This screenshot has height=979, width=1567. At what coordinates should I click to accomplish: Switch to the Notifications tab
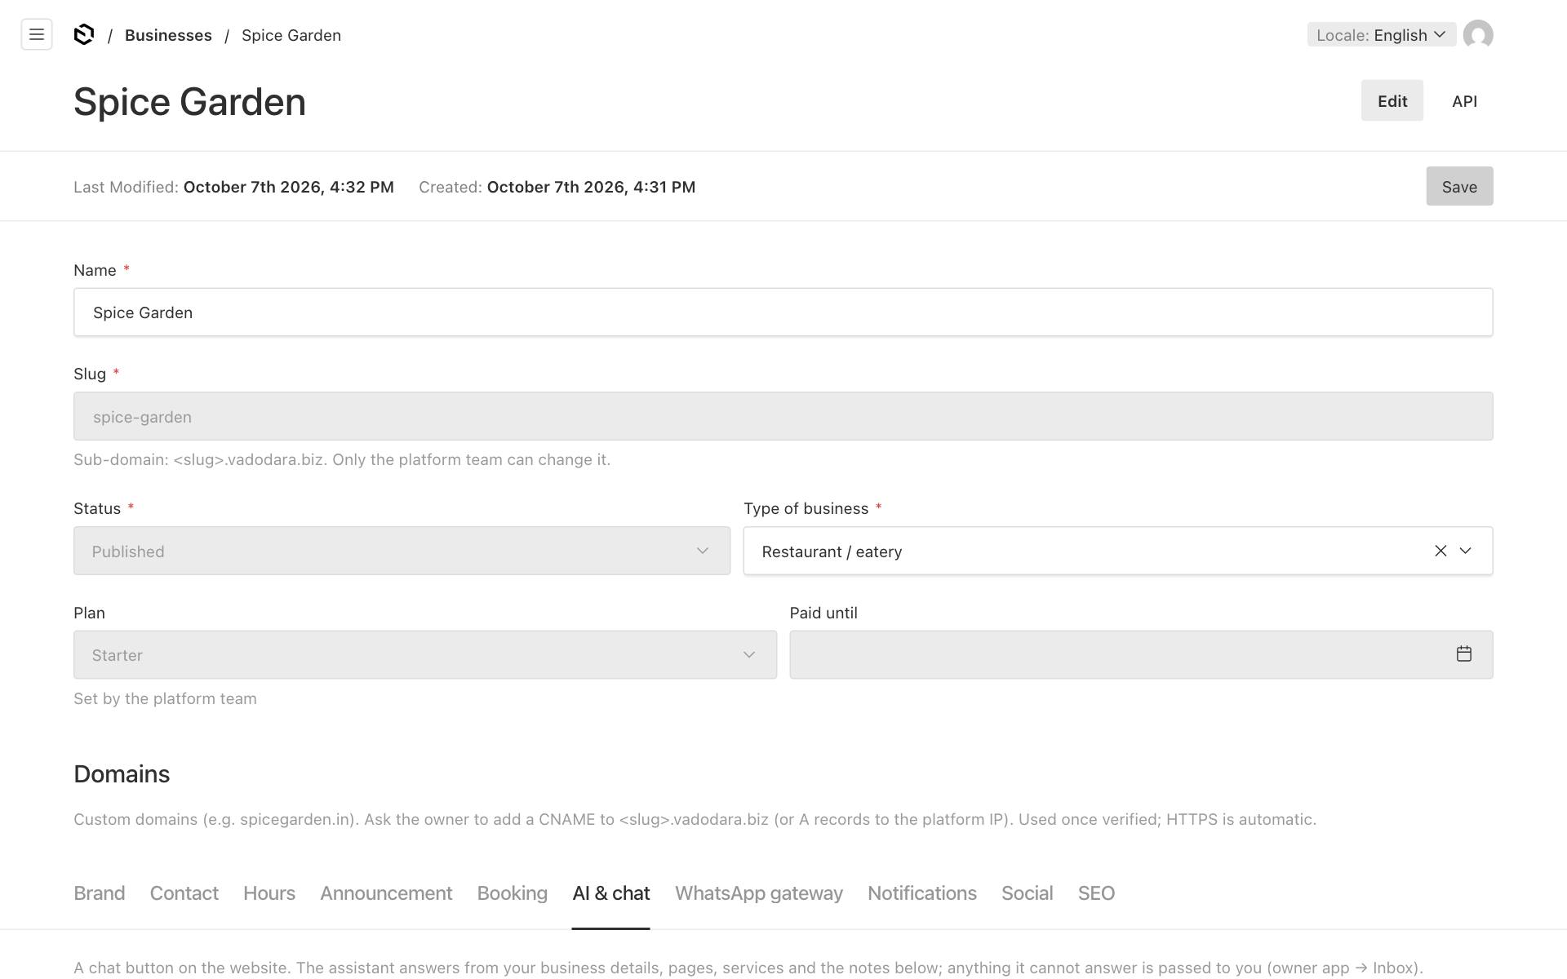[922, 893]
